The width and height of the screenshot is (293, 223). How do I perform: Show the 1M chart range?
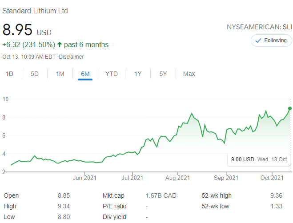(x=60, y=74)
